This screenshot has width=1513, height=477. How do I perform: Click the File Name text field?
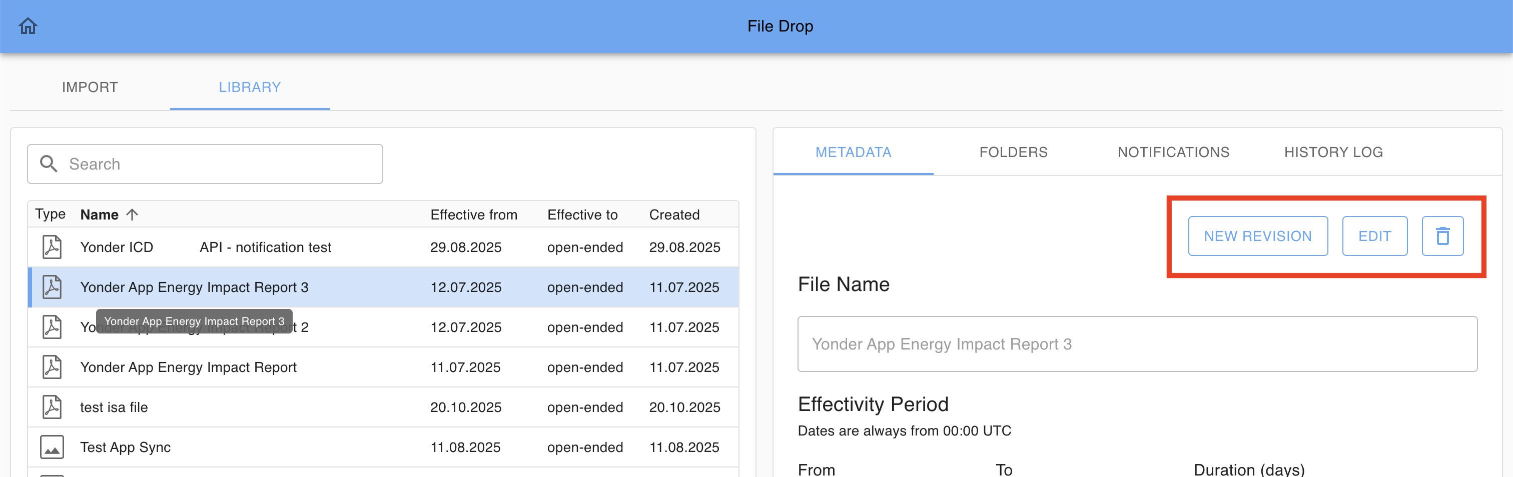[x=1137, y=344]
